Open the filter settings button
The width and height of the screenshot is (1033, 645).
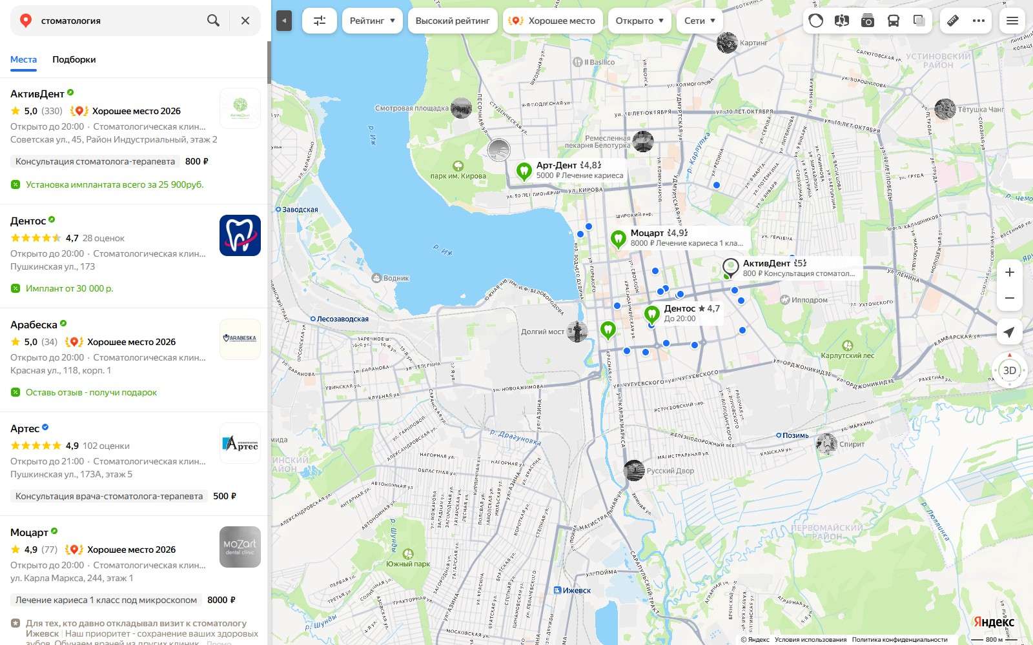click(x=320, y=21)
